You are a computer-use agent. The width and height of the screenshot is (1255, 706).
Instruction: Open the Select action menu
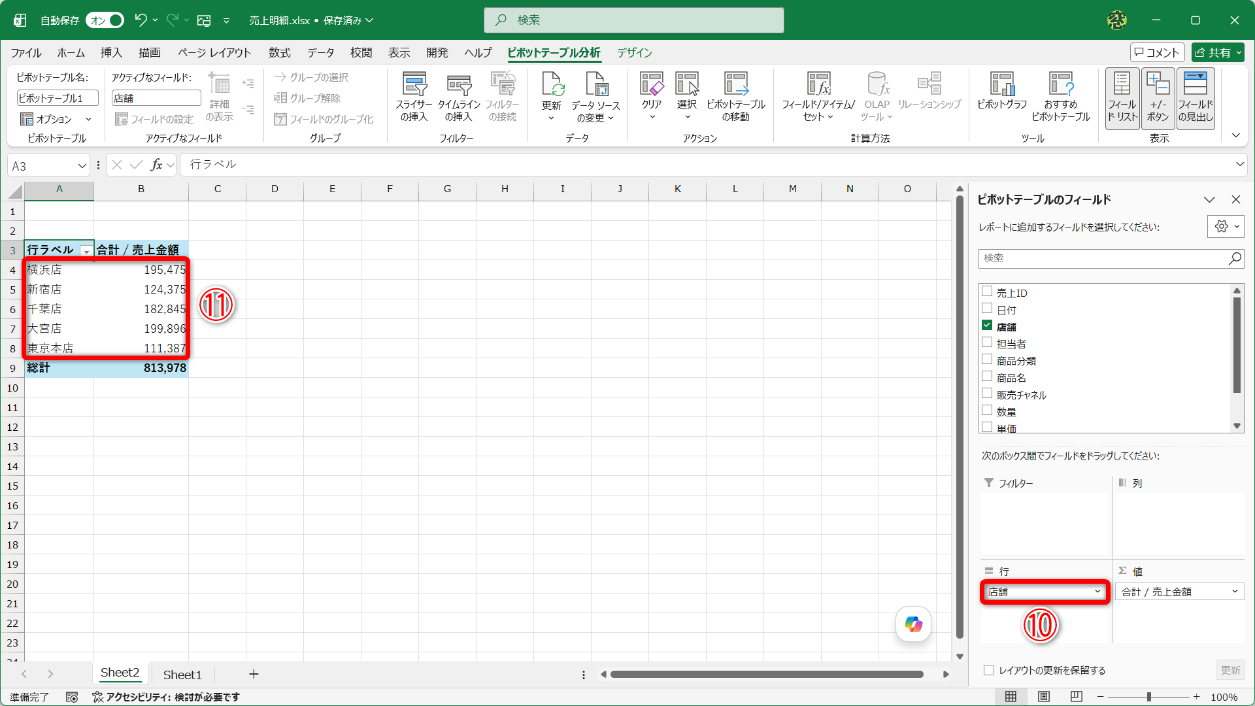(x=687, y=97)
